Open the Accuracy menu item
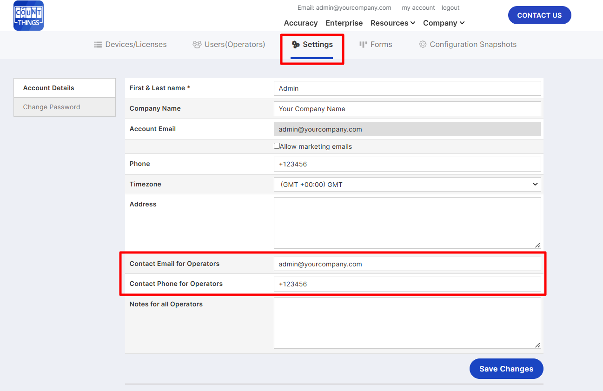This screenshot has height=391, width=603. click(300, 23)
